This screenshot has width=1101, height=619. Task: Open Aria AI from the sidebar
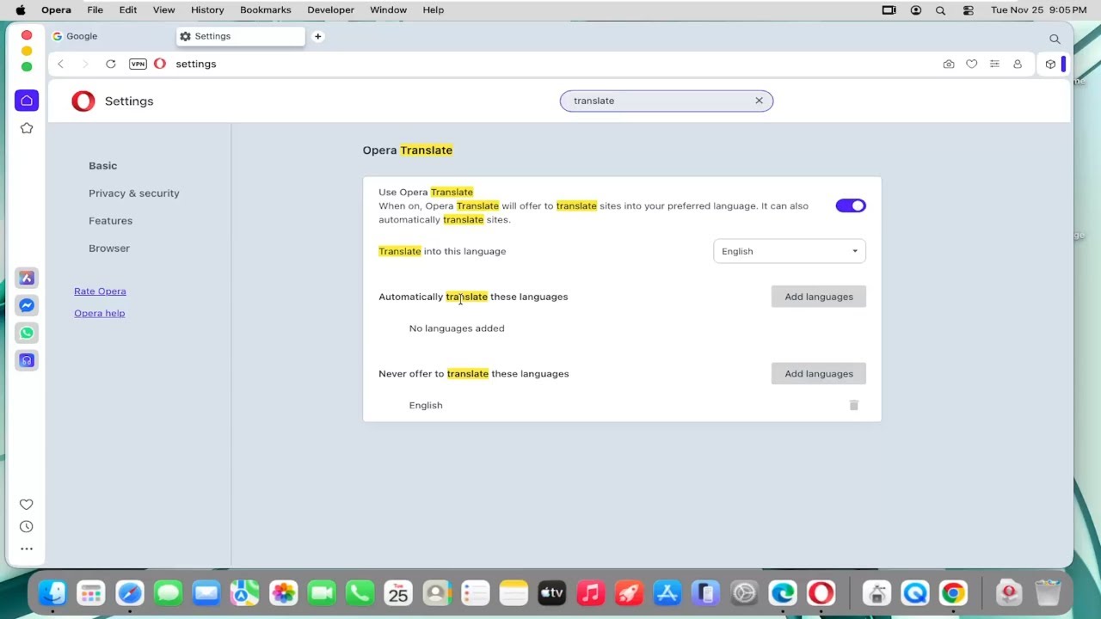(x=27, y=278)
